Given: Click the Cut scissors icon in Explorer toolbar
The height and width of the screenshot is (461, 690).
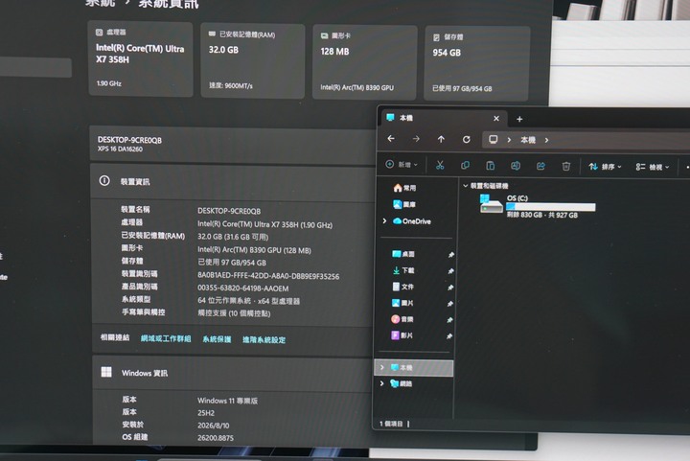Looking at the screenshot, I should [440, 166].
